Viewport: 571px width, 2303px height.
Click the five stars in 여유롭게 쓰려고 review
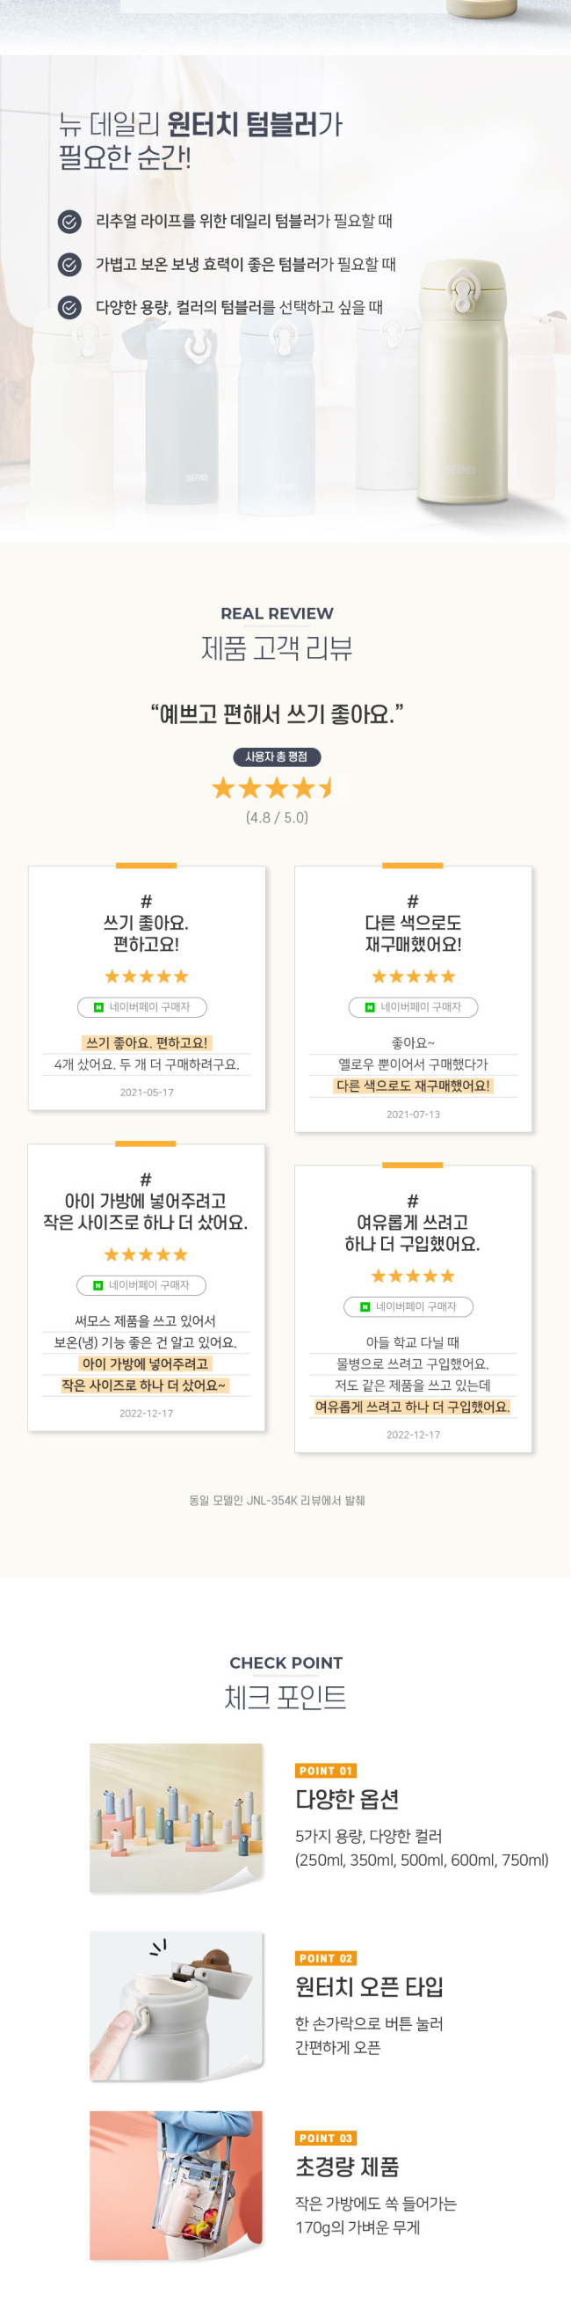[x=413, y=1276]
